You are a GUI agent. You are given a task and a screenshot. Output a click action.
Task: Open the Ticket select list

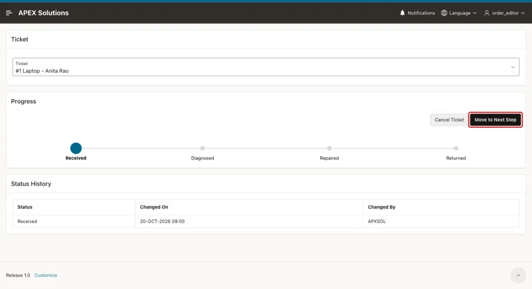point(265,67)
